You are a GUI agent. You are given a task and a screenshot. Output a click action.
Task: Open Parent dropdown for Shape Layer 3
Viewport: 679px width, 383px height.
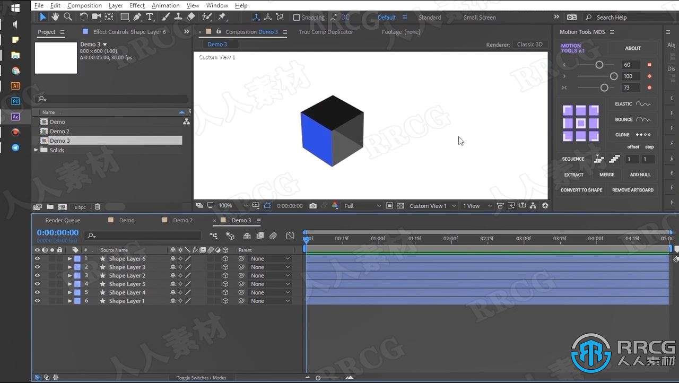pos(271,267)
